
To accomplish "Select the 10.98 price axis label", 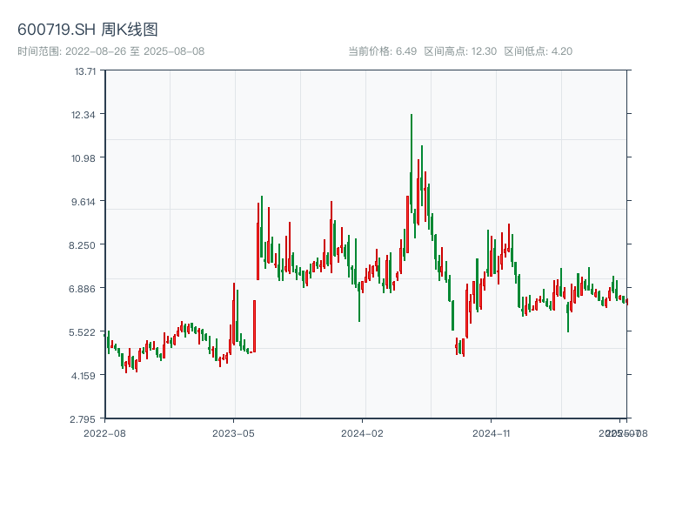I will (x=85, y=158).
